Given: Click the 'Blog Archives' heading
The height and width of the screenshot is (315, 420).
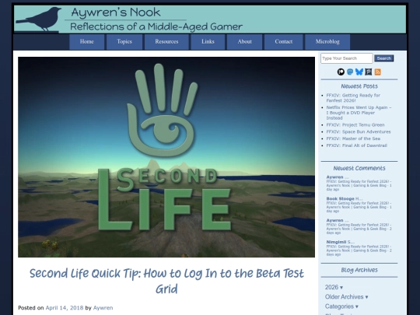Looking at the screenshot, I should (359, 270).
